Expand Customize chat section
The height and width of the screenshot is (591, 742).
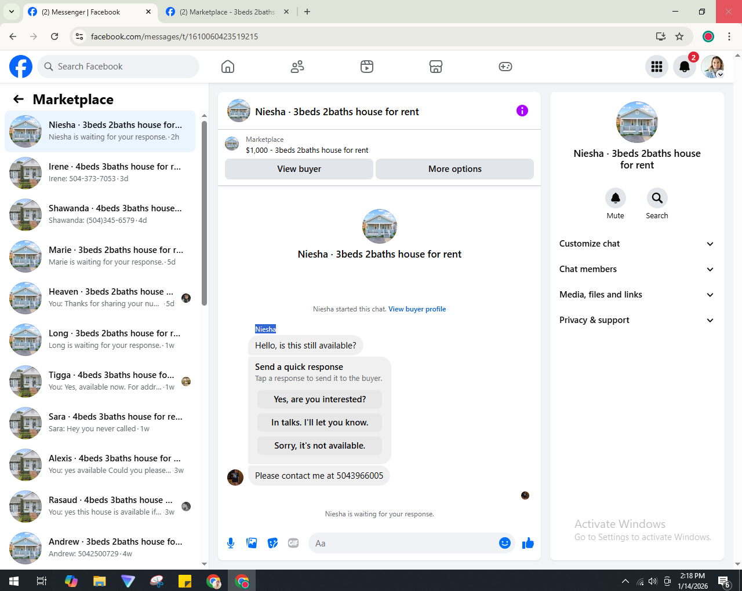coord(636,244)
